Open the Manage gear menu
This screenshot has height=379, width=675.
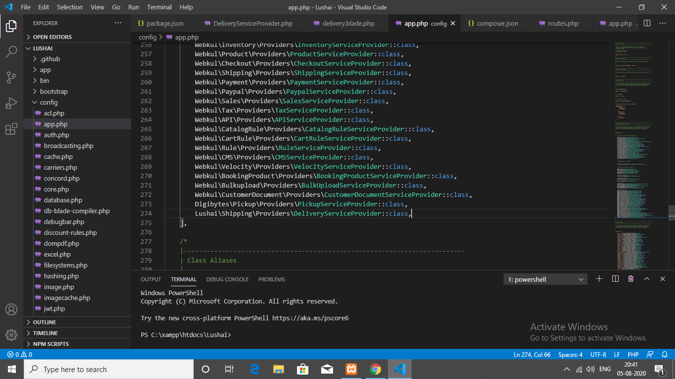click(x=11, y=335)
